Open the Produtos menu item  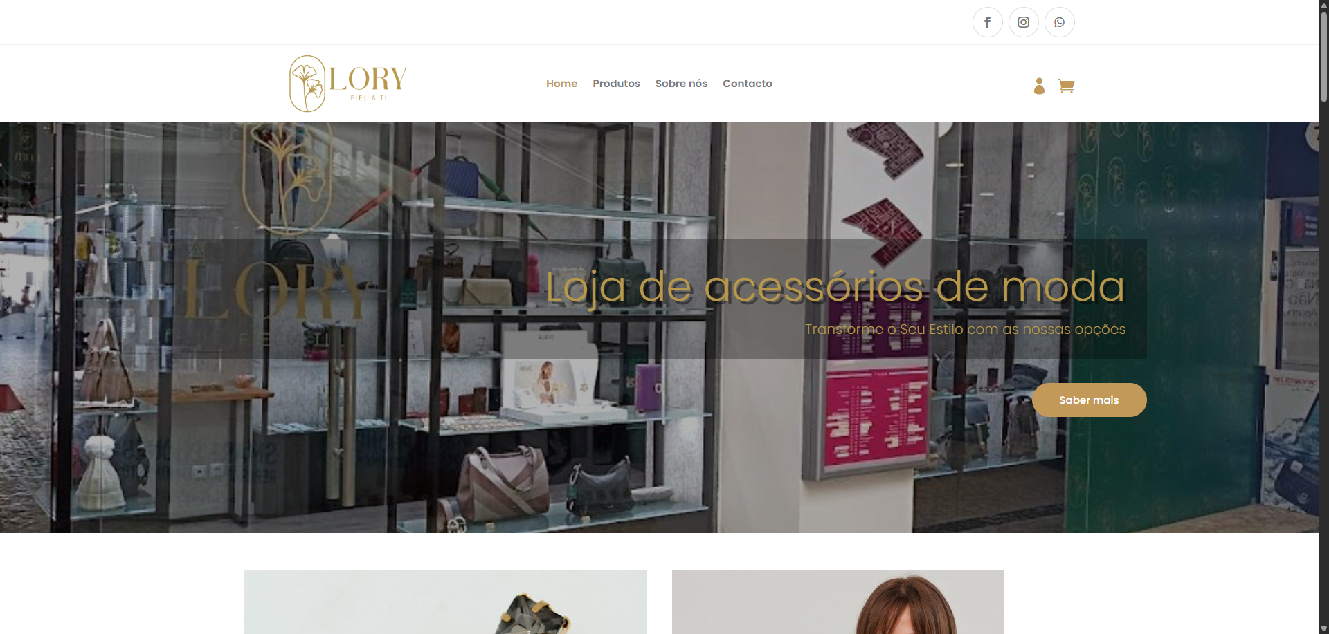coord(616,84)
